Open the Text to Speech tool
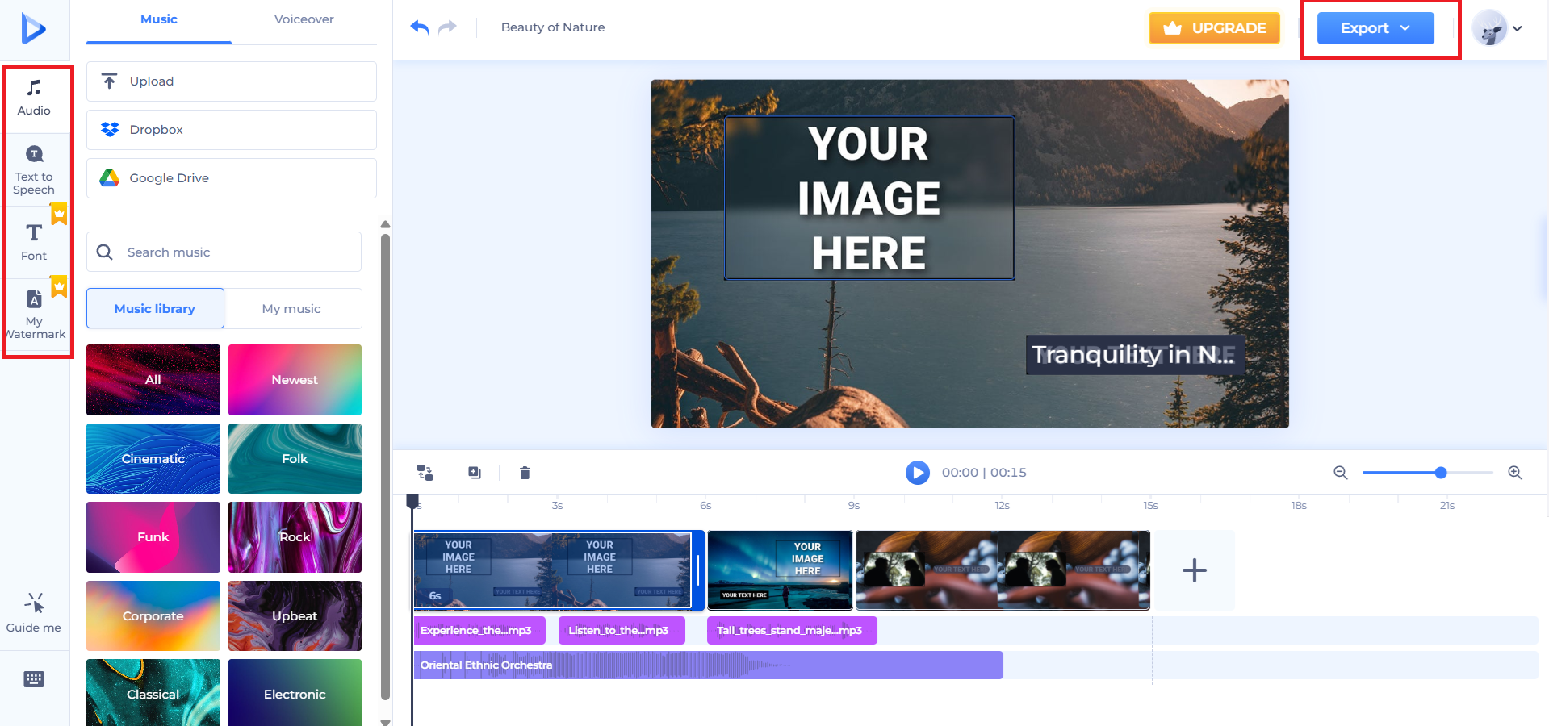Image resolution: width=1549 pixels, height=726 pixels. coord(34,170)
